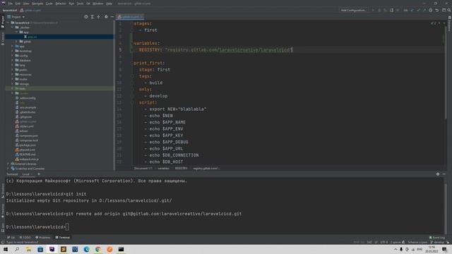This screenshot has height=254, width=452.
Task: Open the Event Log
Action: point(437,238)
